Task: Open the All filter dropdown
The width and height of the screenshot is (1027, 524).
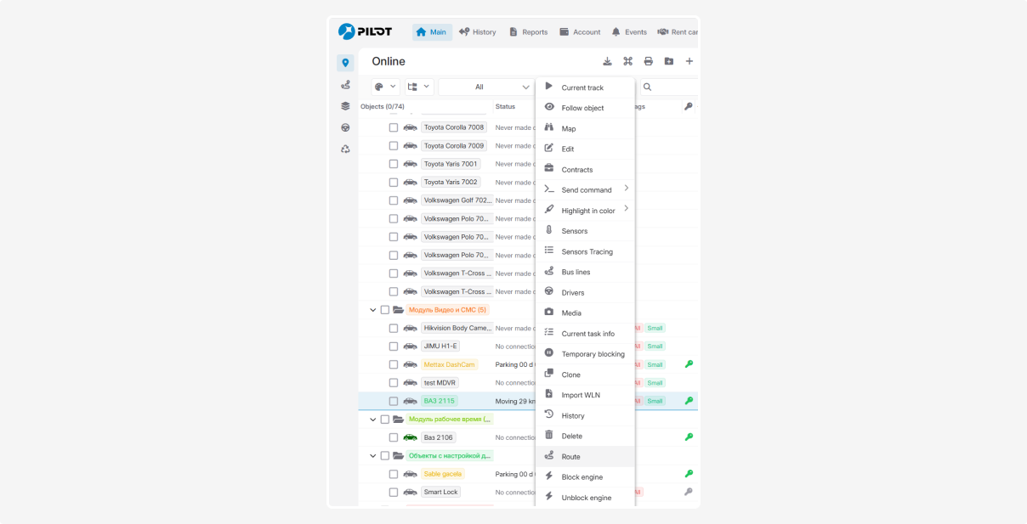Action: (485, 87)
